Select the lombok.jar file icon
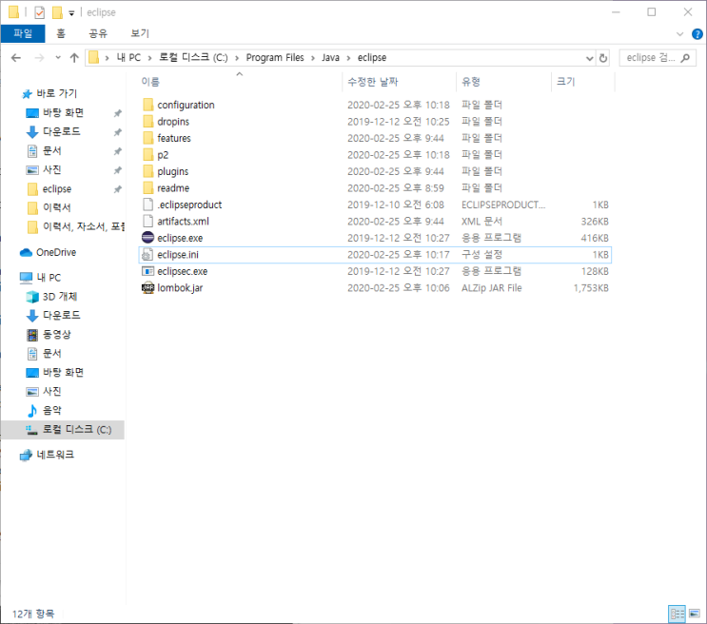The width and height of the screenshot is (707, 624). (x=147, y=287)
